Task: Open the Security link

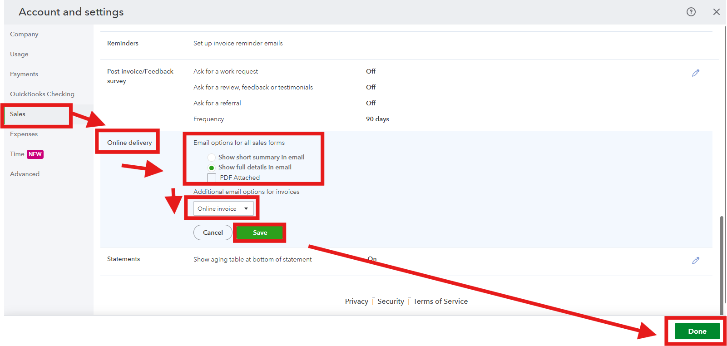Action: coord(391,302)
